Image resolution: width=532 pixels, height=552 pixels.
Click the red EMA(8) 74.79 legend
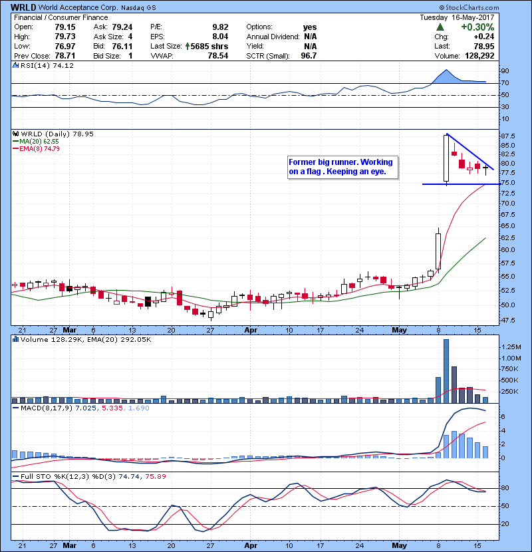[37, 148]
